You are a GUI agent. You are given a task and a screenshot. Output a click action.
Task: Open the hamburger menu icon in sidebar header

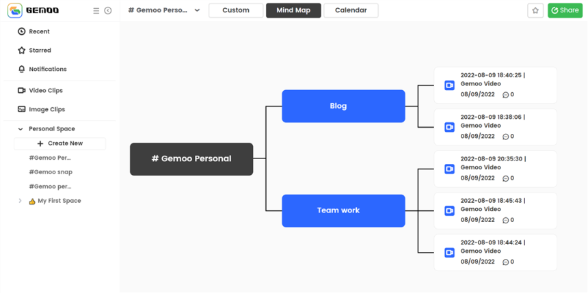pyautogui.click(x=96, y=11)
